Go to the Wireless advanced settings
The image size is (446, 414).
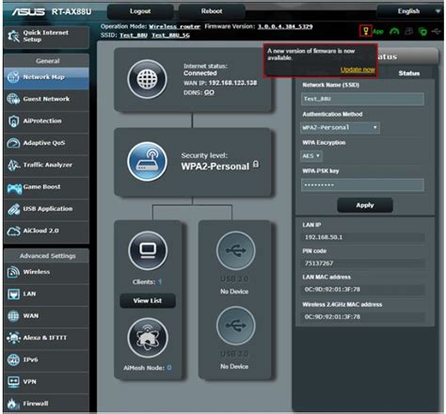[46, 272]
